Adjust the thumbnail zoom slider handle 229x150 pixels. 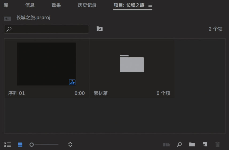(x=31, y=145)
